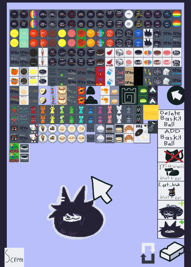Click the croissant item tile

[x=129, y=129]
